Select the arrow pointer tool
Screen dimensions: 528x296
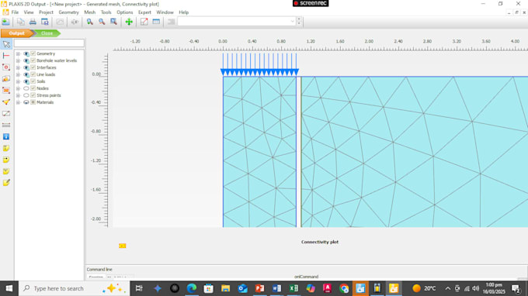pos(6,44)
